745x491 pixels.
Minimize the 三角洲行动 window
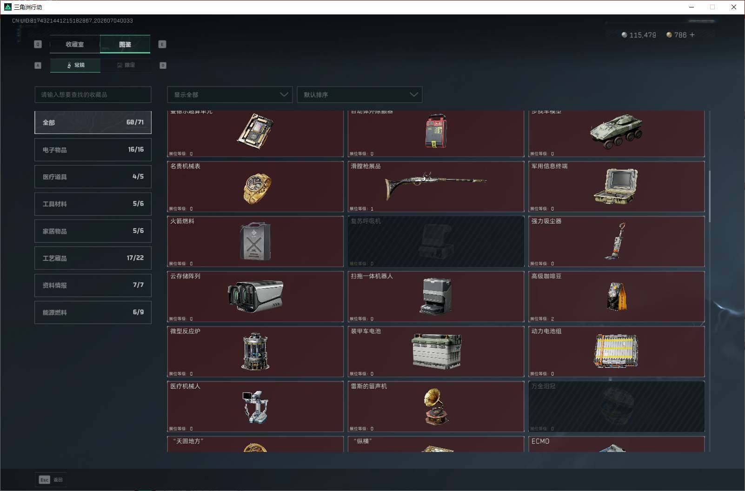[692, 7]
